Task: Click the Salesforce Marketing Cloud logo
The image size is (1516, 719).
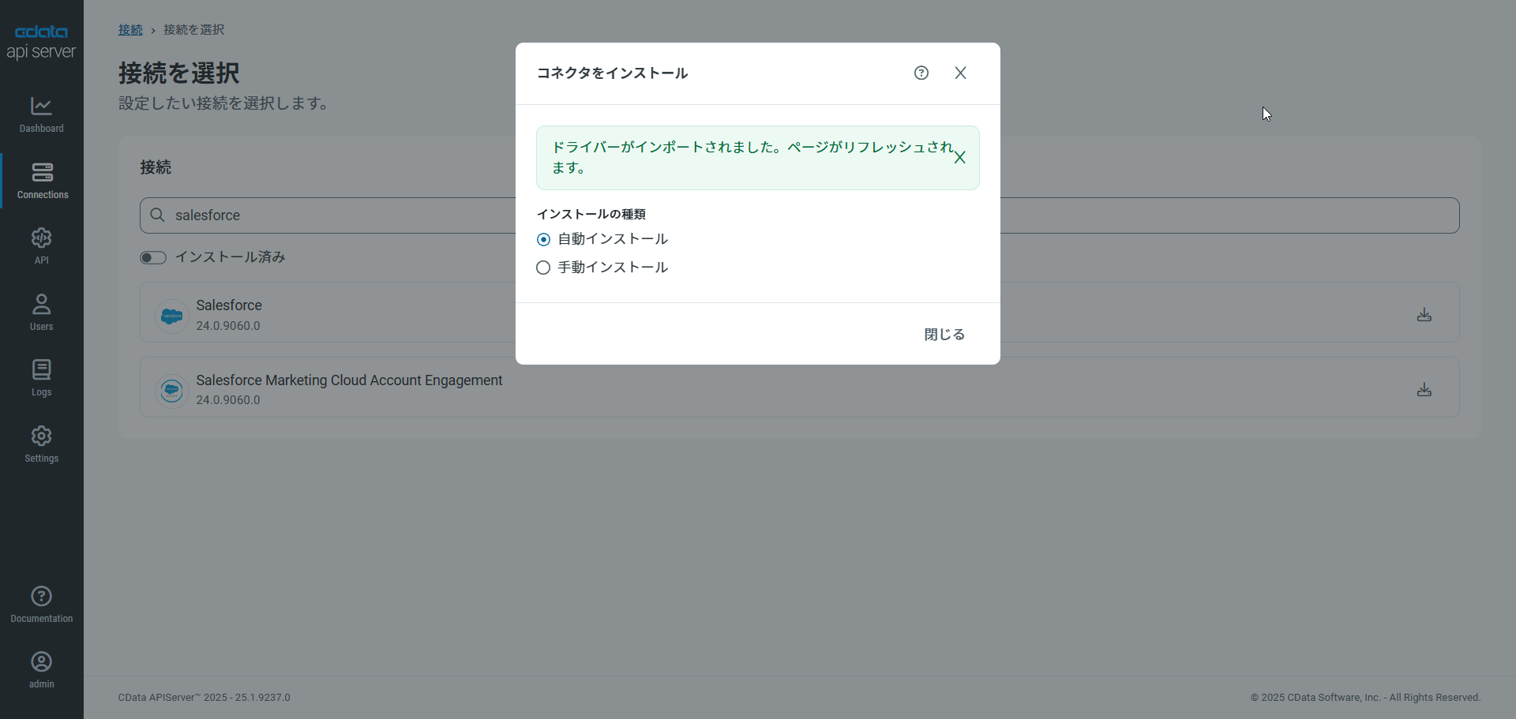Action: 171,391
